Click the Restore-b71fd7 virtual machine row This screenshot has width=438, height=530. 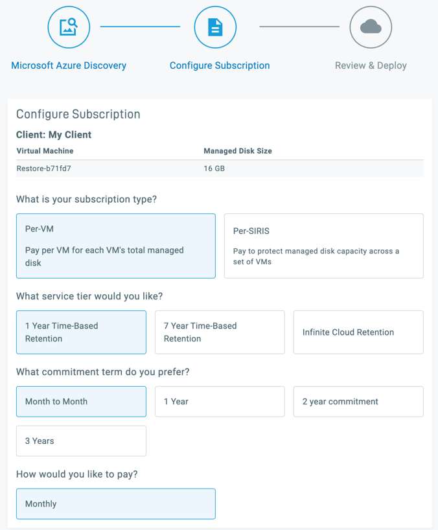[44, 168]
